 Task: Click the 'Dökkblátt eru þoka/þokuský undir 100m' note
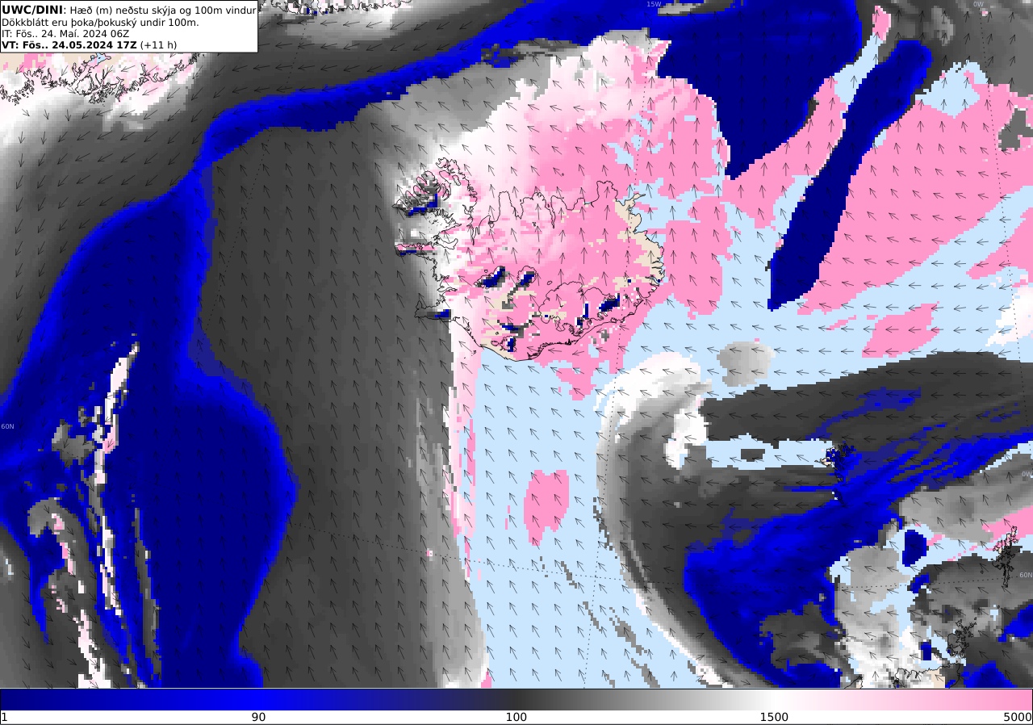[x=100, y=22]
